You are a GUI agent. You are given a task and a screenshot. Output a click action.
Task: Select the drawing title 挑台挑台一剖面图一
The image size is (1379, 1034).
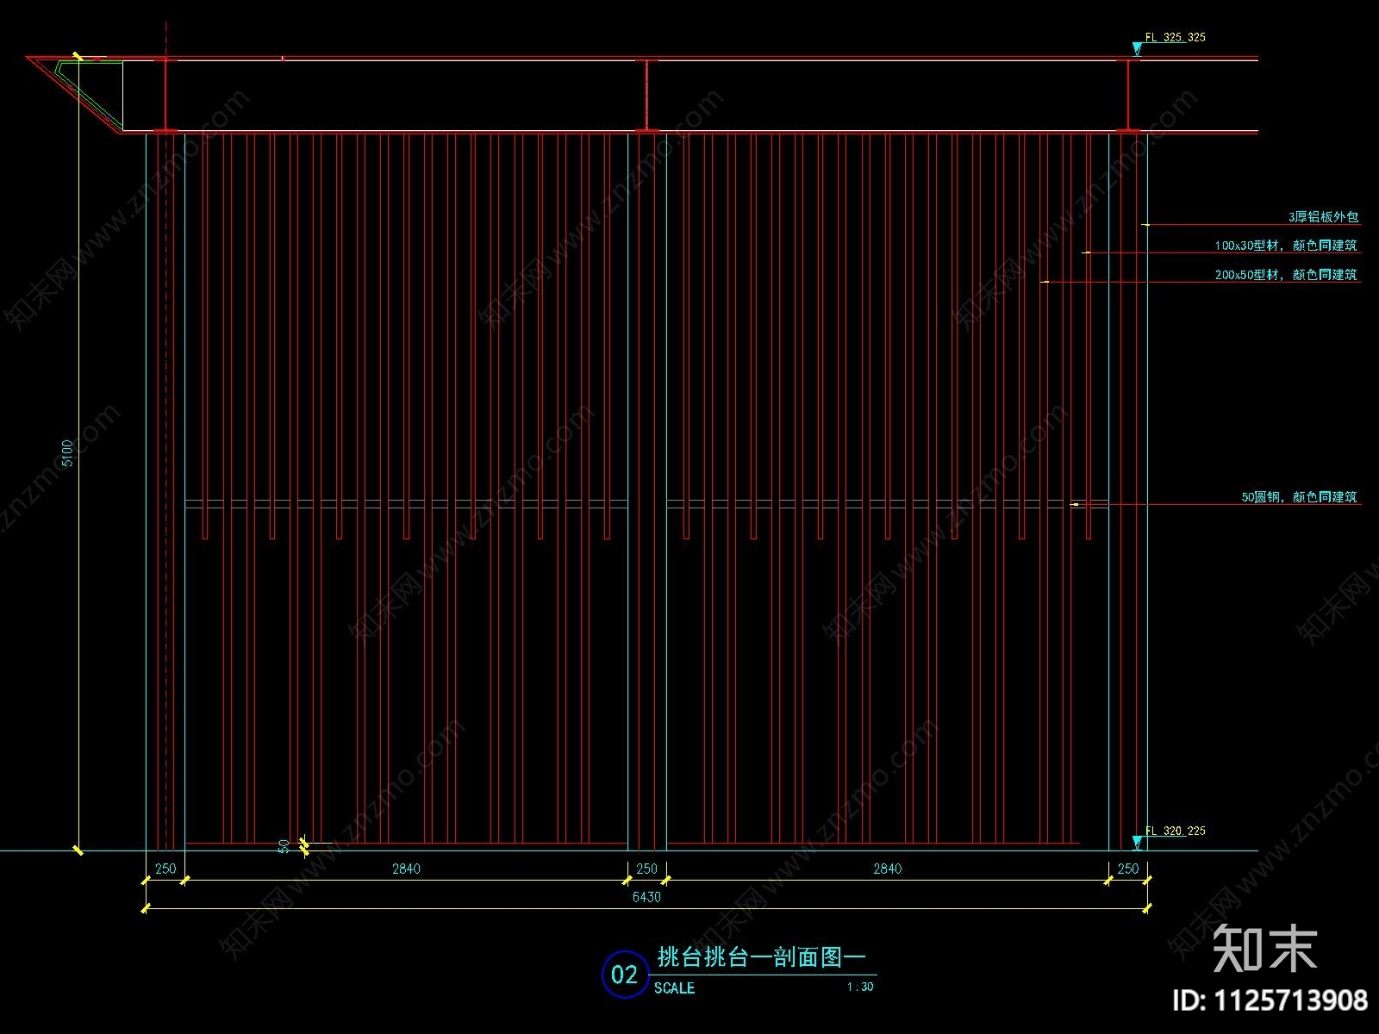click(x=762, y=957)
